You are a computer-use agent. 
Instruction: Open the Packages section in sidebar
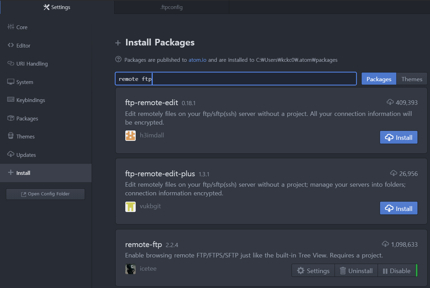pyautogui.click(x=46, y=118)
